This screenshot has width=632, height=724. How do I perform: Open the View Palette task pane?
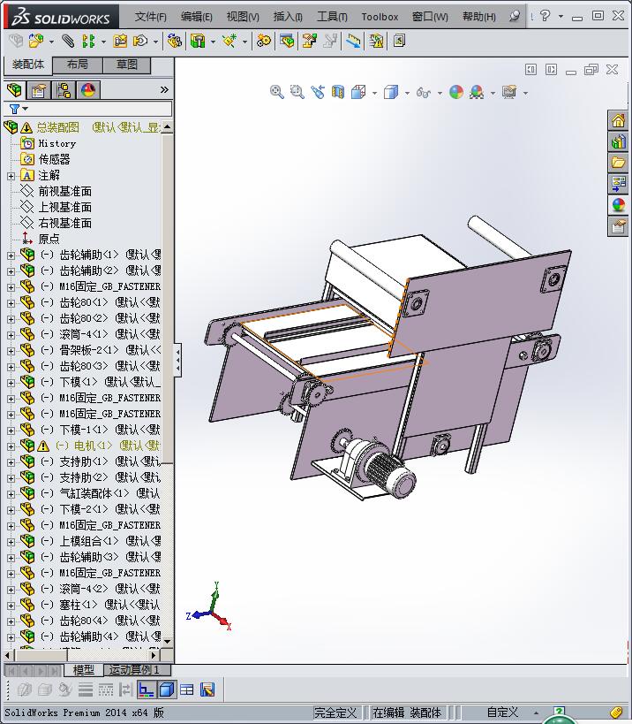[618, 184]
